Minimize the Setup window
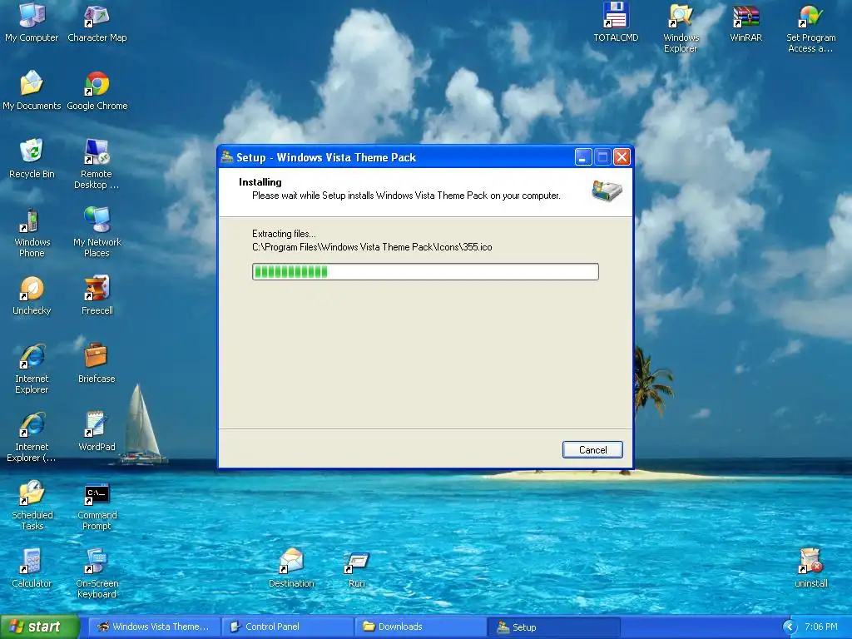852x639 pixels. [x=582, y=157]
